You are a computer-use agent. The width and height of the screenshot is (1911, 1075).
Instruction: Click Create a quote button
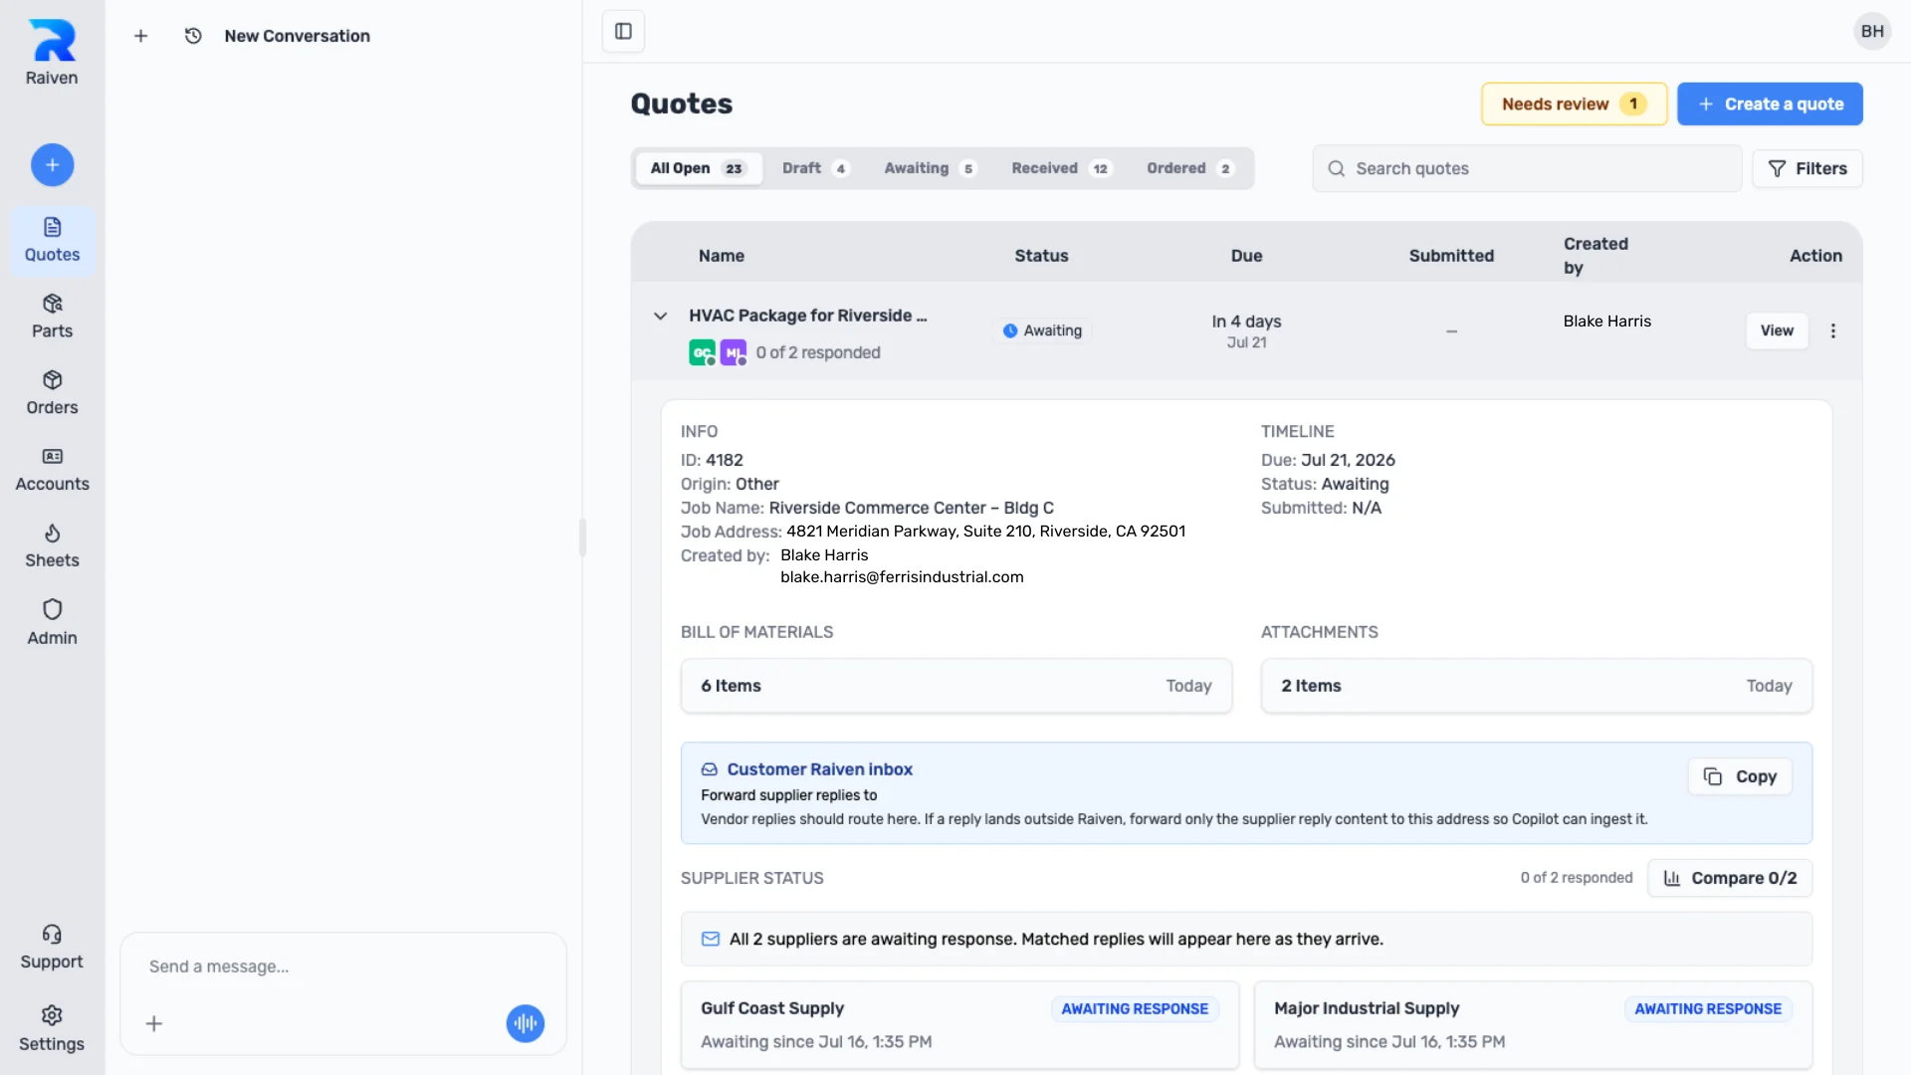click(x=1770, y=104)
